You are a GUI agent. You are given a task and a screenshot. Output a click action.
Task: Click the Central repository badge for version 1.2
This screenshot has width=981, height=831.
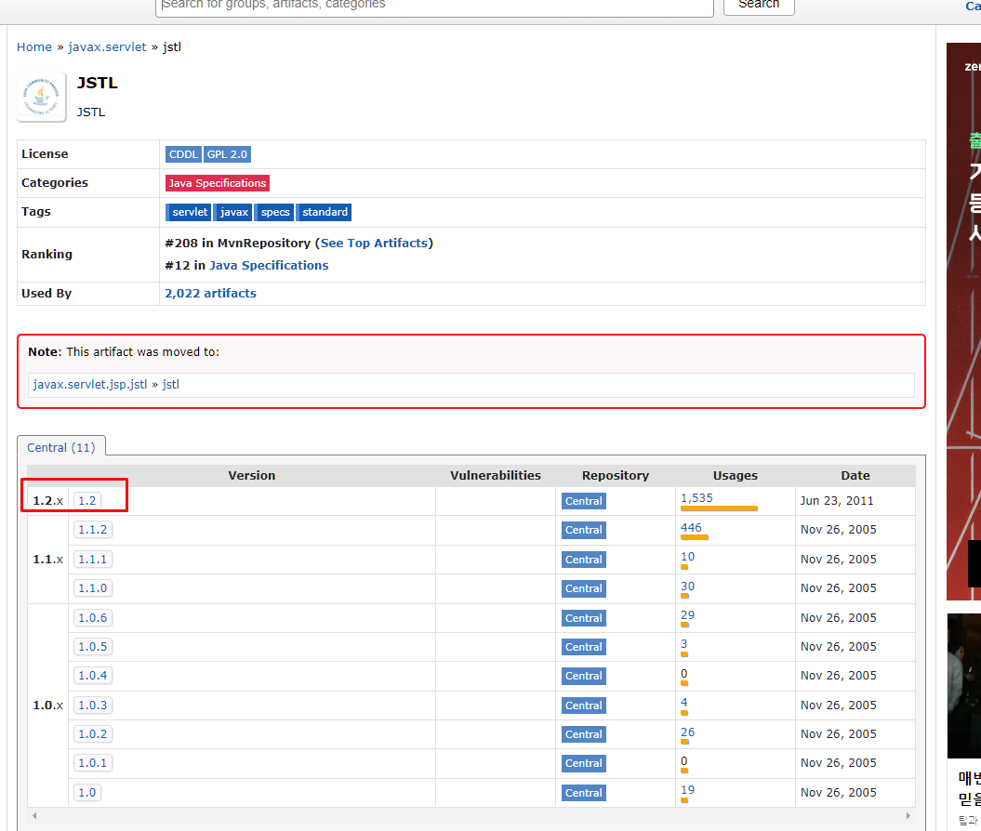[x=584, y=501]
